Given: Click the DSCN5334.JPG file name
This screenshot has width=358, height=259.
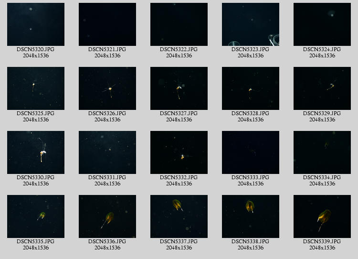Looking at the screenshot, I should (x=322, y=177).
